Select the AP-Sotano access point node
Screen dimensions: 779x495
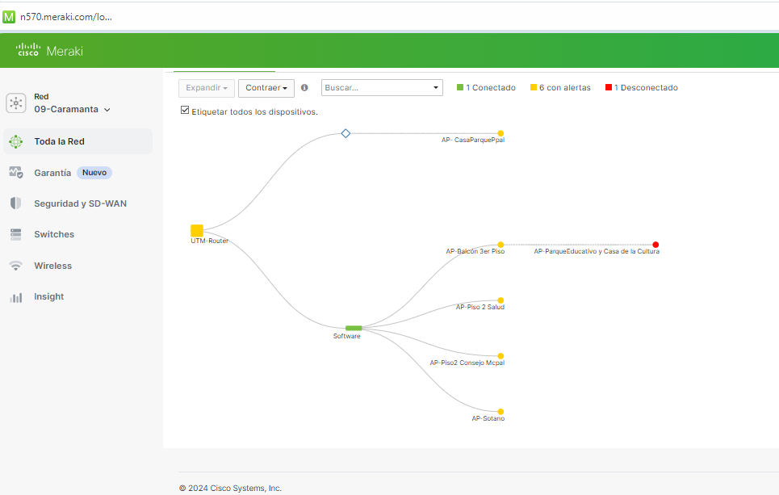coord(500,412)
